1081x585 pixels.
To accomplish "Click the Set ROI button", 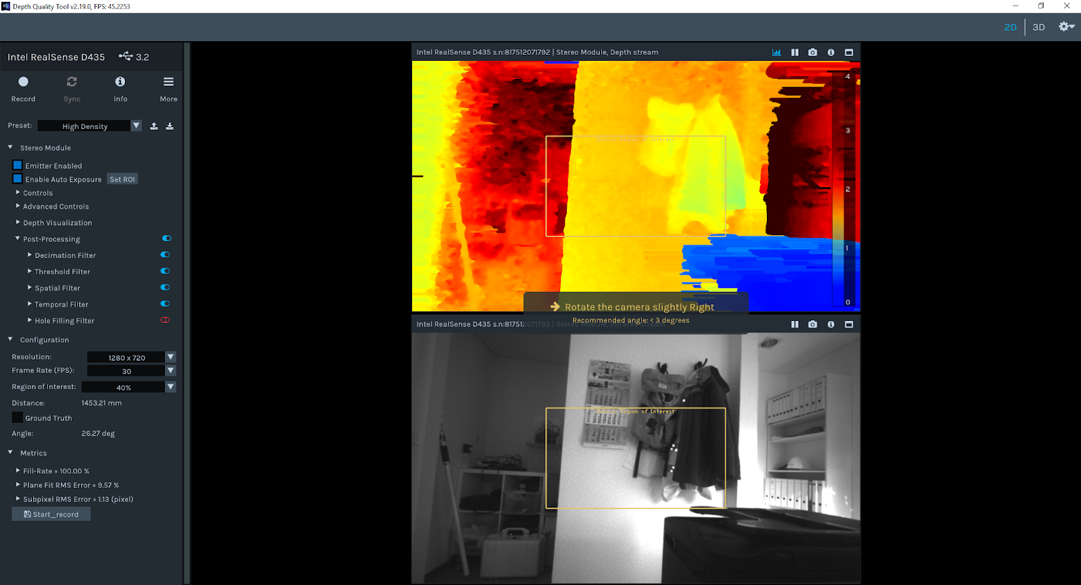I will [x=122, y=180].
